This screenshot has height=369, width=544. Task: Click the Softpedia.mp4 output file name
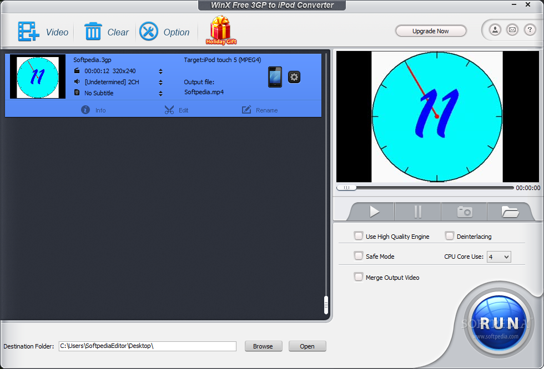[x=204, y=92]
